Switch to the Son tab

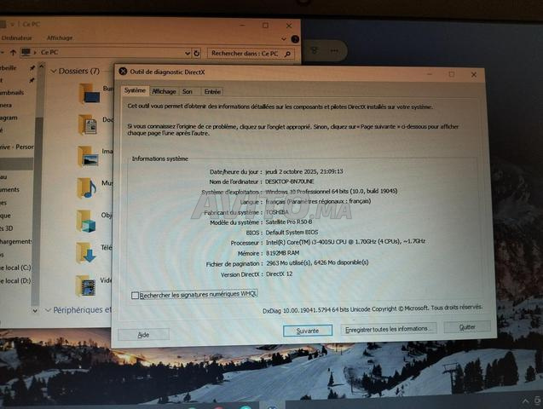pyautogui.click(x=187, y=91)
